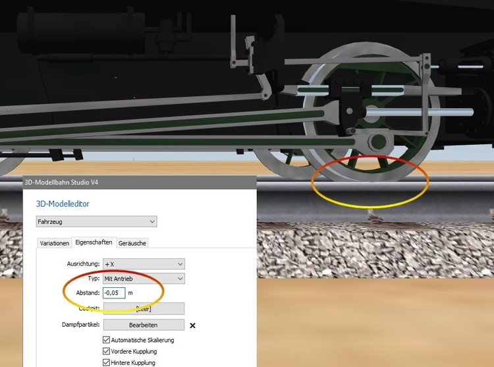Click the Cockpit [Leer] button
494x367 pixels.
[x=144, y=309]
